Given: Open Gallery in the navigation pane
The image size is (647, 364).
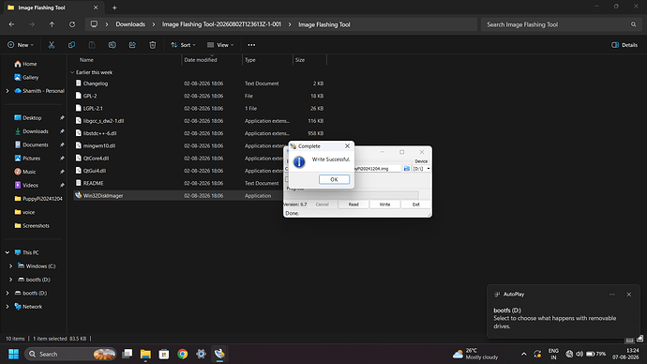Looking at the screenshot, I should click(30, 77).
